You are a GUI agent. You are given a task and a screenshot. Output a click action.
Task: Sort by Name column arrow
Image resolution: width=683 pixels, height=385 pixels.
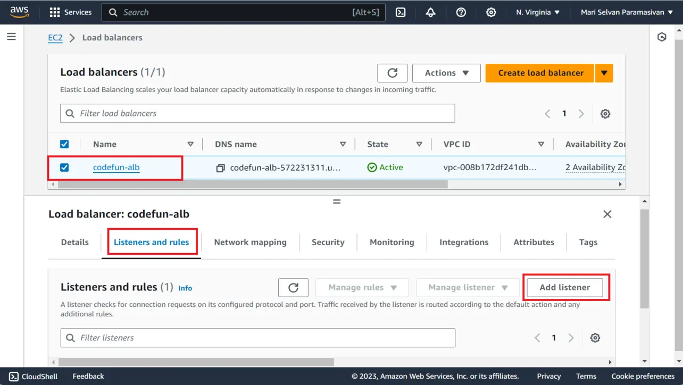pos(190,144)
